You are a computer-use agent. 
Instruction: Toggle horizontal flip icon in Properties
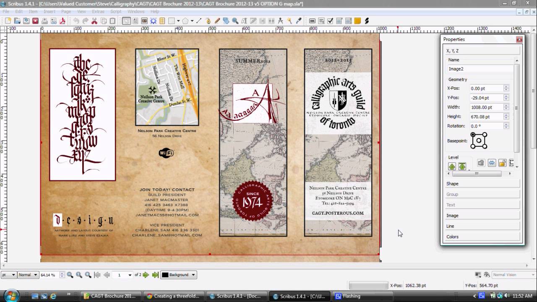tap(492, 163)
